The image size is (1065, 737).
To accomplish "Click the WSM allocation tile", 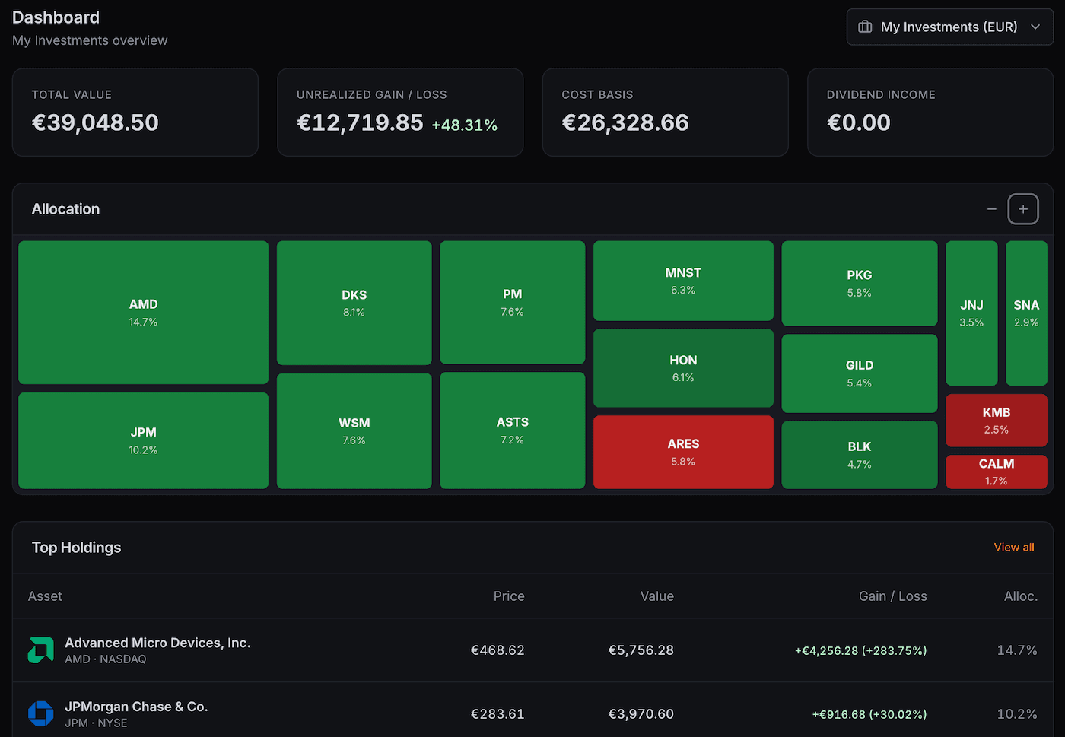I will tap(354, 430).
